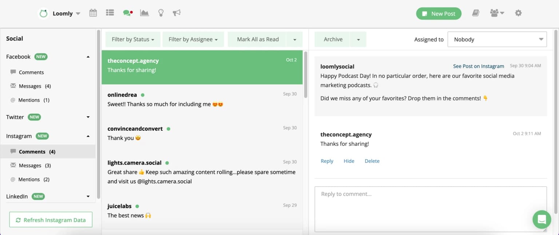Select Facebook Messages

tap(31, 86)
